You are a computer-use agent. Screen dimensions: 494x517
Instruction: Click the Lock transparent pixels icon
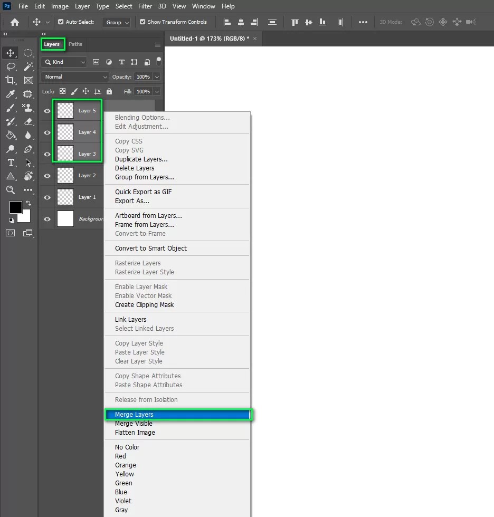(62, 91)
